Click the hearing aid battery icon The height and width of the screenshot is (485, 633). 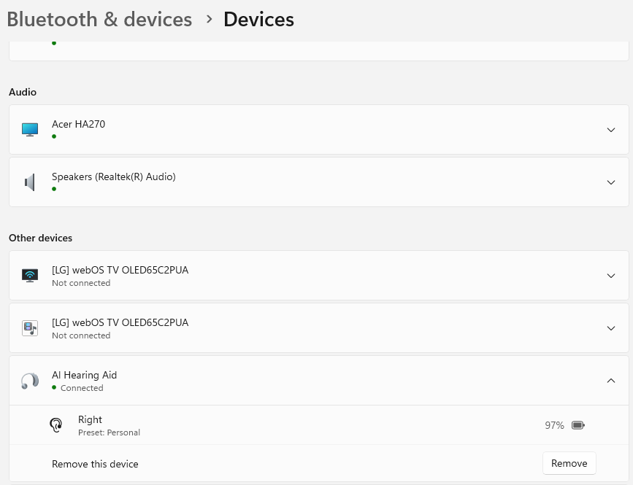click(578, 425)
